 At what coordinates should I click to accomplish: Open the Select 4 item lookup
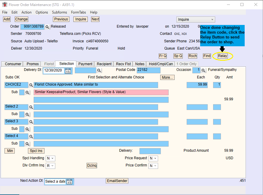[x=31, y=136]
